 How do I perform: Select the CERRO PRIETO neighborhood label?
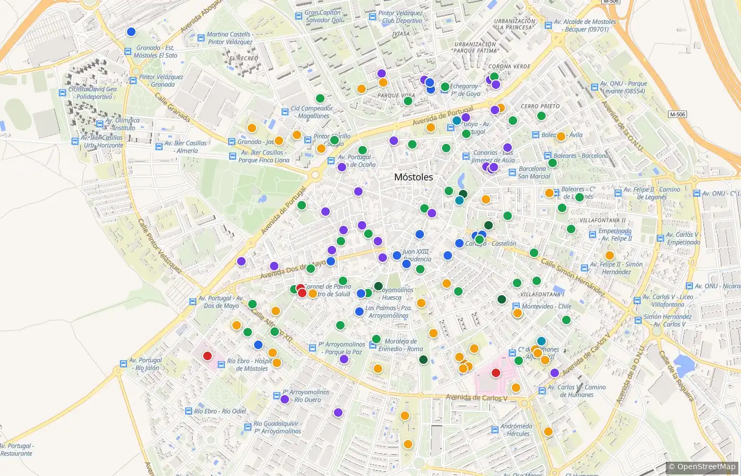[x=540, y=106]
